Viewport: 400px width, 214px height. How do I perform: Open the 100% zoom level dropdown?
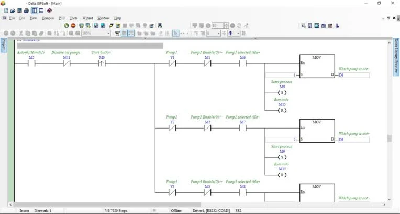(109, 33)
